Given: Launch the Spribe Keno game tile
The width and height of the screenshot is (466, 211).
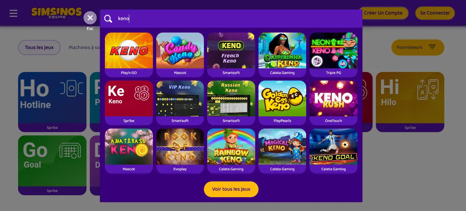Looking at the screenshot, I should tap(129, 103).
